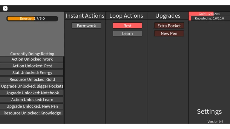Image resolution: width=230 pixels, height=129 pixels.
Task: Select 'Upgrade Unlocked: Bigger Pockets' log entry
Action: click(32, 86)
